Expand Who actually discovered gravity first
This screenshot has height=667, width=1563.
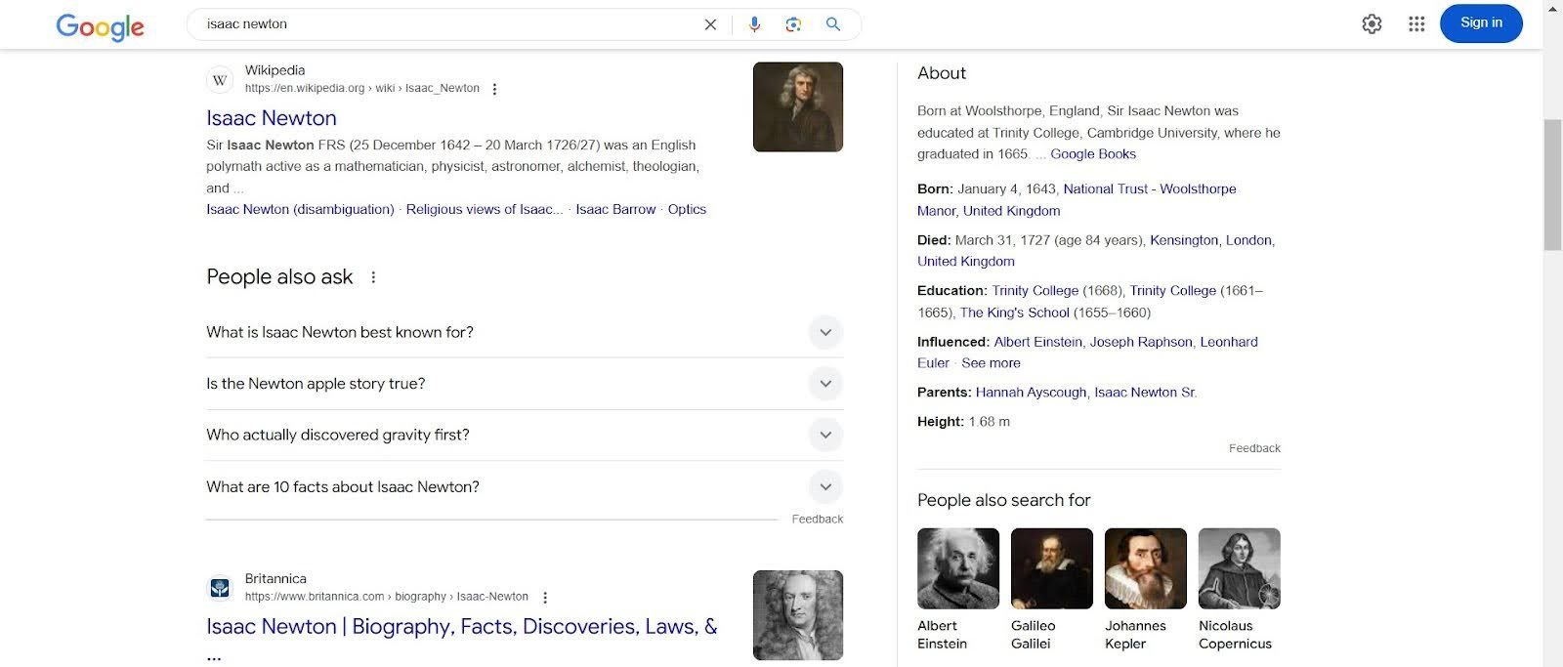[x=525, y=436]
